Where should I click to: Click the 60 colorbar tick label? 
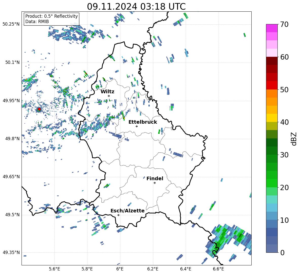click(x=284, y=57)
